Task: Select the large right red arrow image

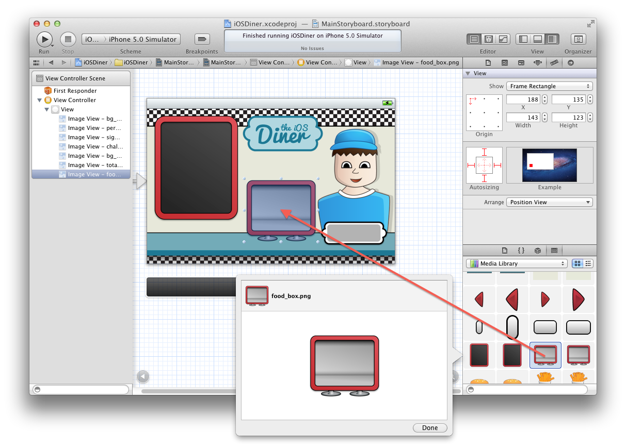Action: (578, 299)
